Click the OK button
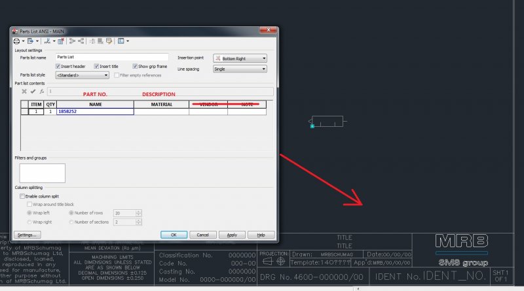This screenshot has width=524, height=291. (x=174, y=235)
